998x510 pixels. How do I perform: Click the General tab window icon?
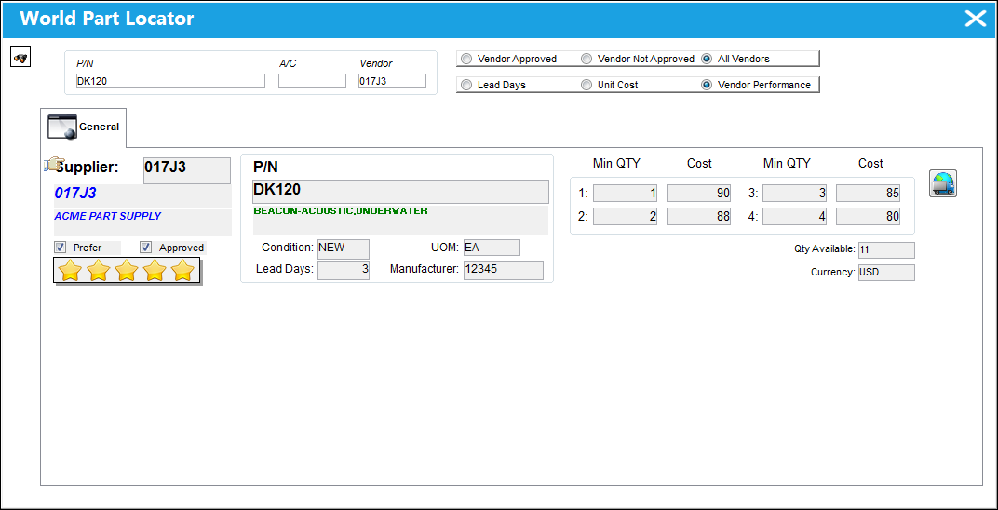coord(62,127)
